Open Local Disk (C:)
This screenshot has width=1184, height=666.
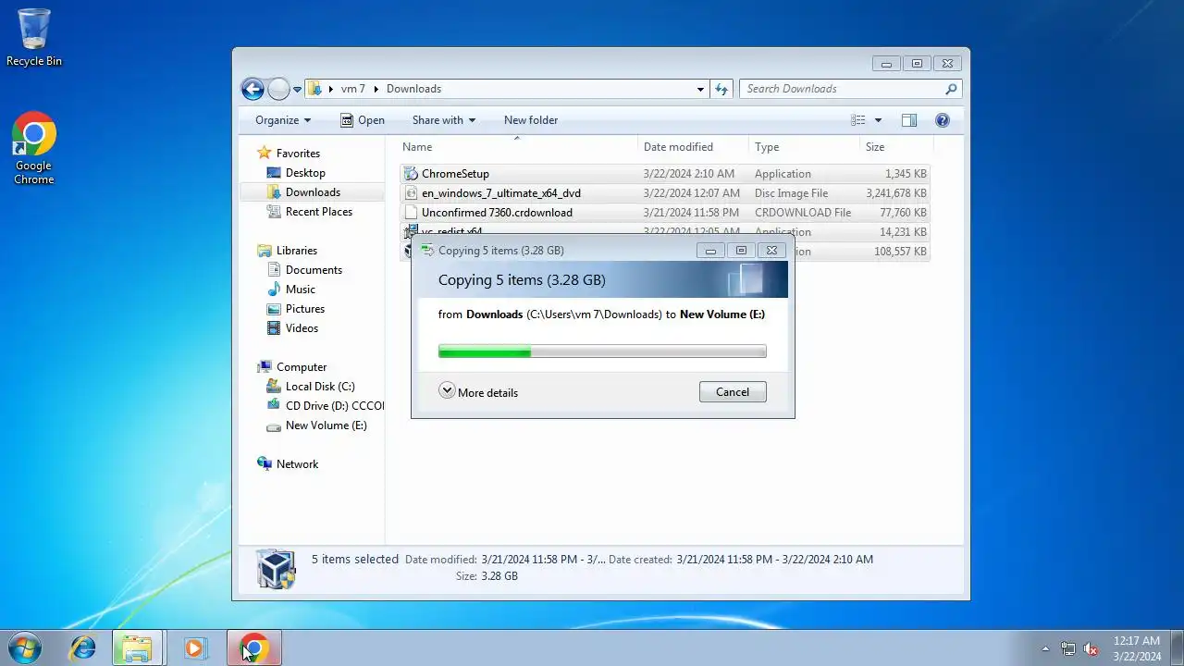click(320, 387)
